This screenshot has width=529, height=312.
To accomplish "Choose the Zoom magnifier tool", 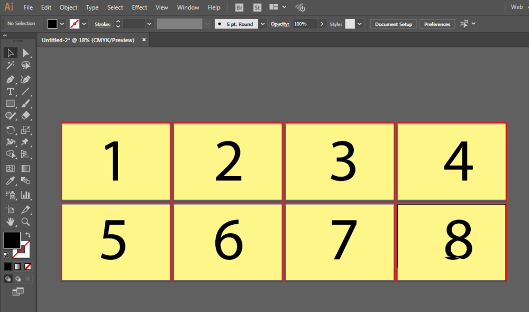I will coord(25,222).
